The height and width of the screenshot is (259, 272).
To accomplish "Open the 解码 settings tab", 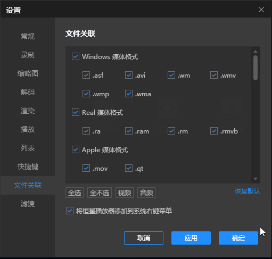I will pyautogui.click(x=28, y=92).
